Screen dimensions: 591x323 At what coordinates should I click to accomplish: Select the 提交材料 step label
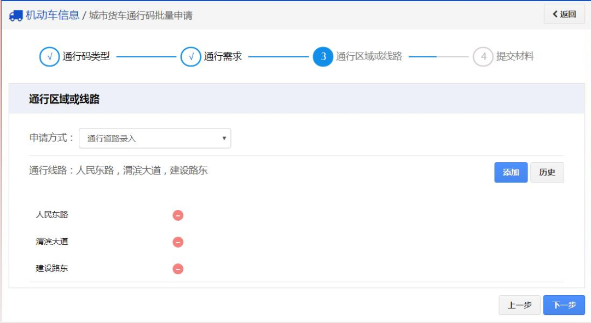click(515, 56)
